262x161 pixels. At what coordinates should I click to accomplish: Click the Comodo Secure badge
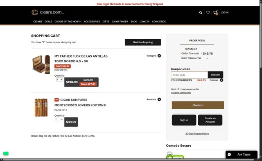(175, 155)
